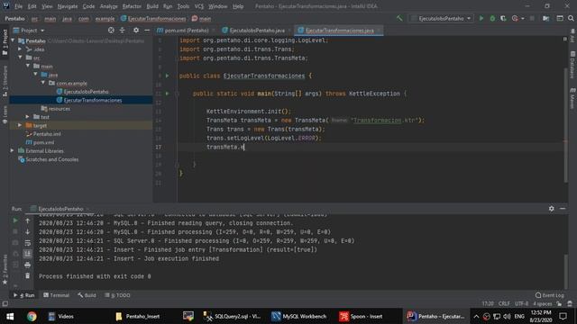Screen dimensions: 577x324
Task: Hide the Project tool window
Action: click(x=147, y=30)
